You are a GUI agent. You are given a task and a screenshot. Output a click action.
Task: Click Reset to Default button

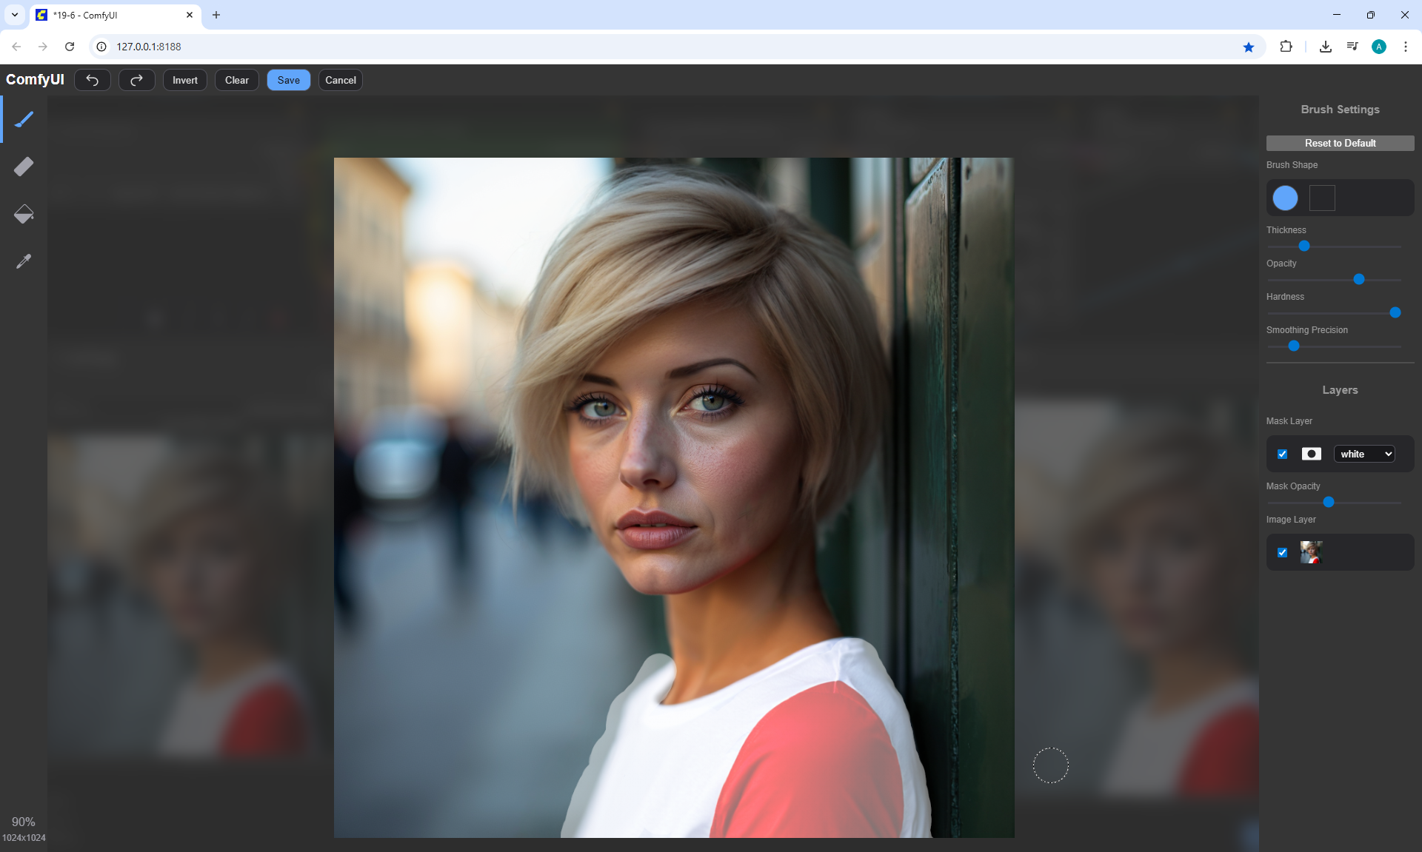(1340, 143)
